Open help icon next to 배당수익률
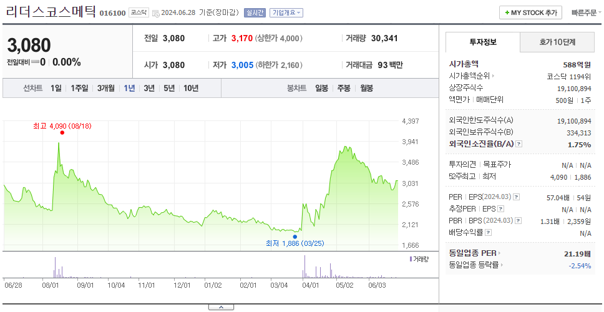Viewport: 604px width, 312px height. [489, 233]
